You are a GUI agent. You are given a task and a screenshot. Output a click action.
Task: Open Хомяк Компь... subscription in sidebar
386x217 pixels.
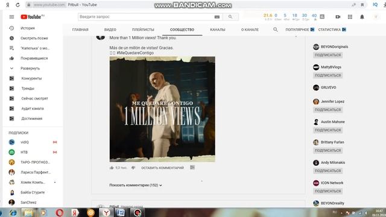(33, 182)
